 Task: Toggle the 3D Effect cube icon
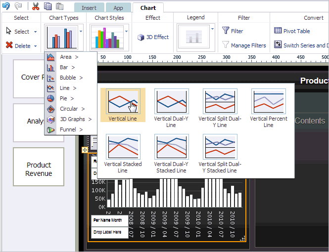(x=141, y=37)
